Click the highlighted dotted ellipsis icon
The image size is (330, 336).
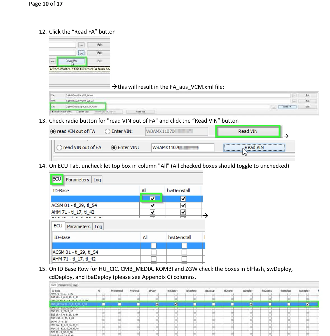81,53
